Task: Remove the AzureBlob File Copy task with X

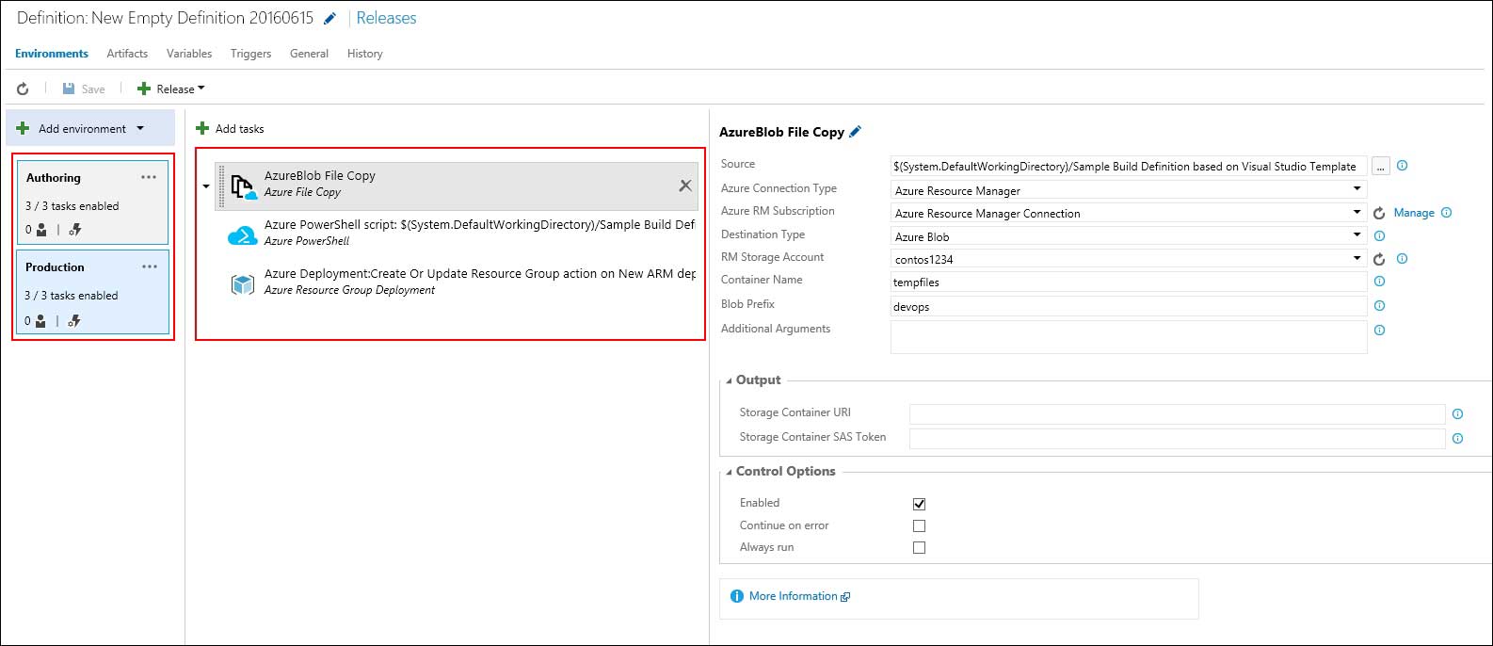Action: tap(685, 186)
